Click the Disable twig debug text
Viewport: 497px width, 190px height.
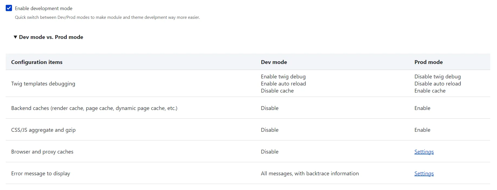437,76
